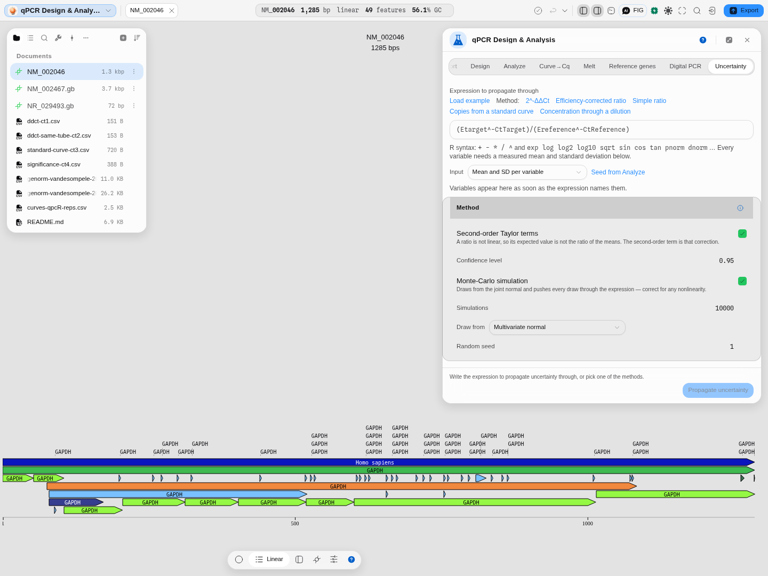The width and height of the screenshot is (768, 576).
Task: Click the Export button
Action: point(743,11)
